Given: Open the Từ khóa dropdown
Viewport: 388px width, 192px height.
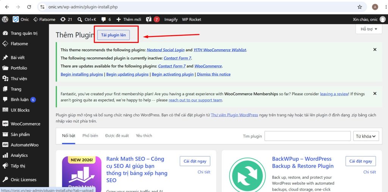Looking at the screenshot, I should click(366, 136).
